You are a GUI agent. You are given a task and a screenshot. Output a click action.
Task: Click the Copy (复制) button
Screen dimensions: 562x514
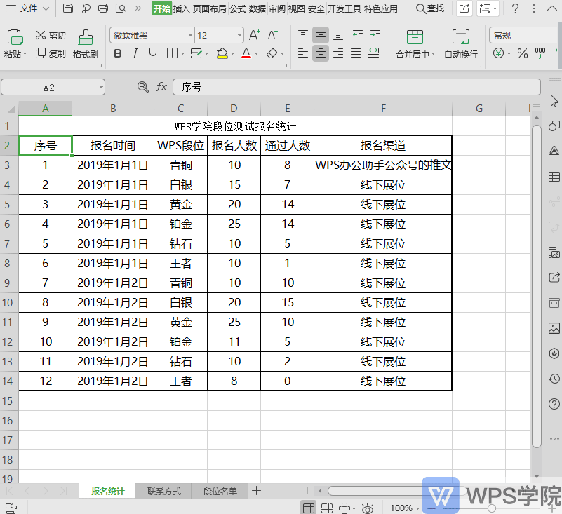point(51,53)
